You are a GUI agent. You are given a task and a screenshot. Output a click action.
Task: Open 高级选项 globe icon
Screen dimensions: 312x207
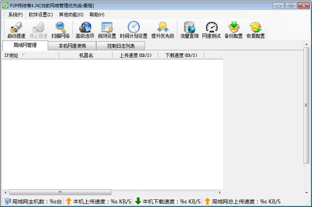pos(85,27)
